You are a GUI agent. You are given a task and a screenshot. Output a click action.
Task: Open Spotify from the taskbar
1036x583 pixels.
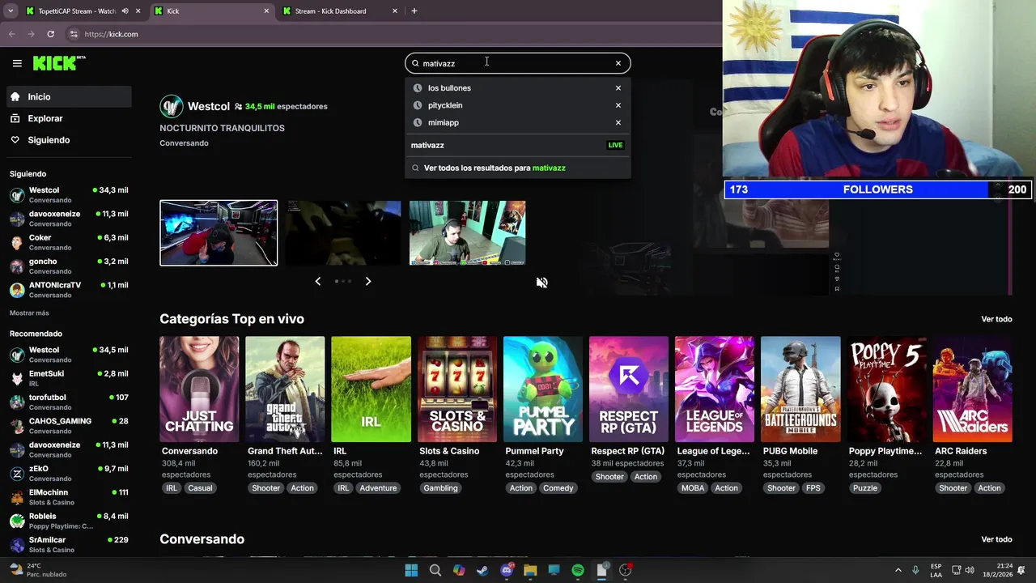[578, 571]
